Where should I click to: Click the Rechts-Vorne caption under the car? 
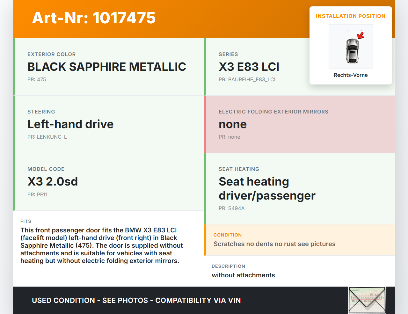pos(351,75)
